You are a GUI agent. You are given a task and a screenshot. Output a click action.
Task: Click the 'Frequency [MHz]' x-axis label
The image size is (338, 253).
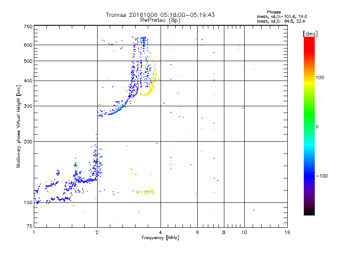click(x=160, y=238)
